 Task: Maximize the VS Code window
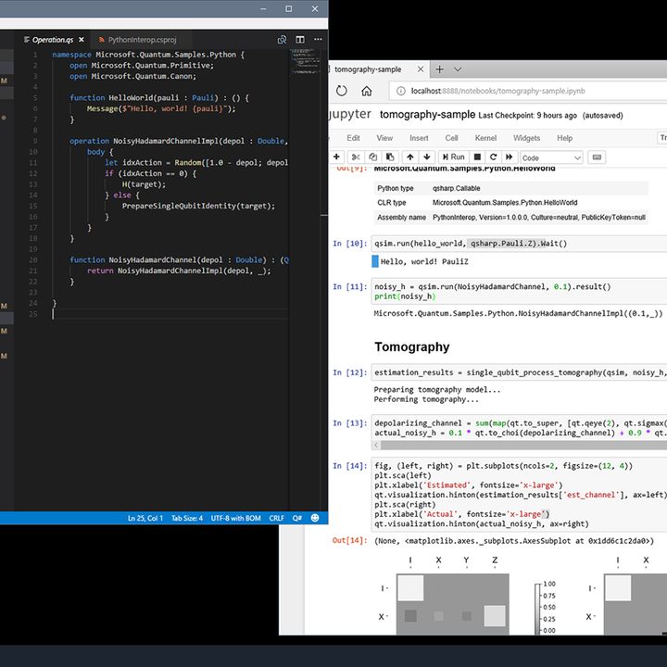(x=289, y=8)
